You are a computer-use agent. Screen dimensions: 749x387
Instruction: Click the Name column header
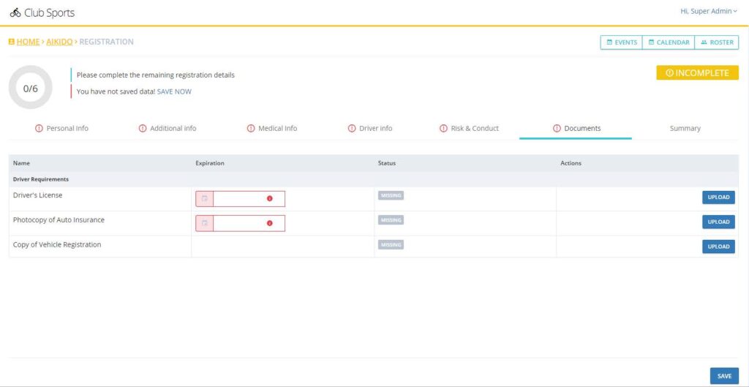click(21, 163)
